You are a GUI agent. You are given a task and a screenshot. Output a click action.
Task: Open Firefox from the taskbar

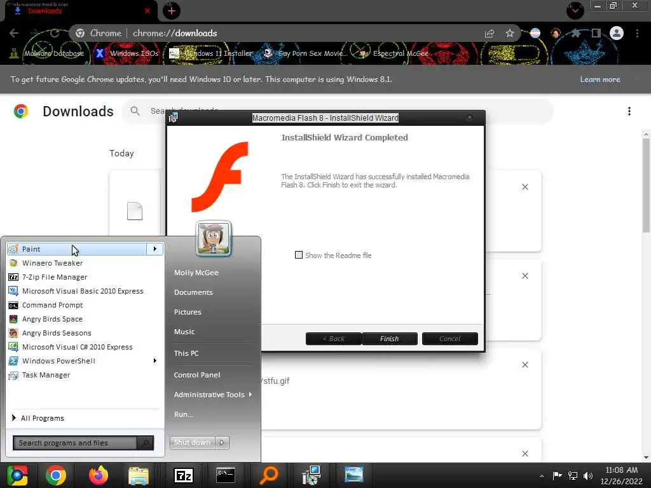(99, 475)
